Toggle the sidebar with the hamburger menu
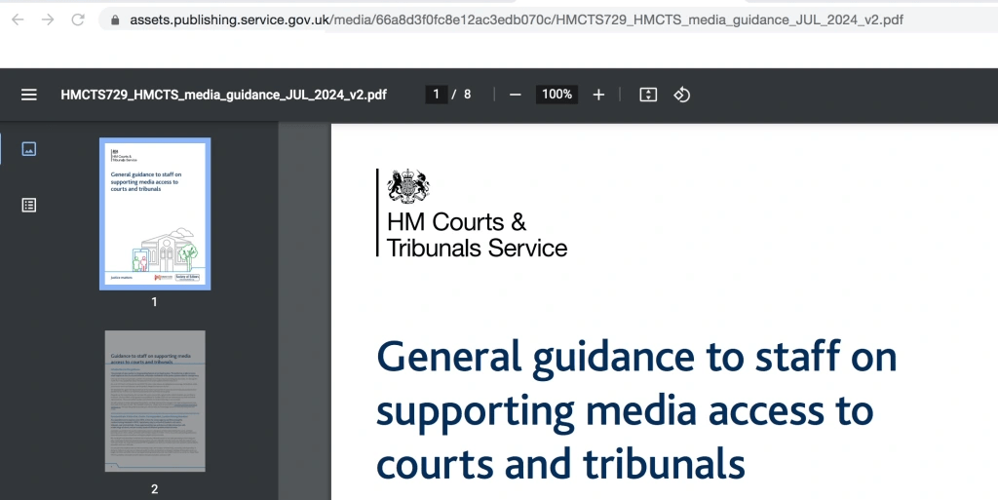 [x=29, y=95]
